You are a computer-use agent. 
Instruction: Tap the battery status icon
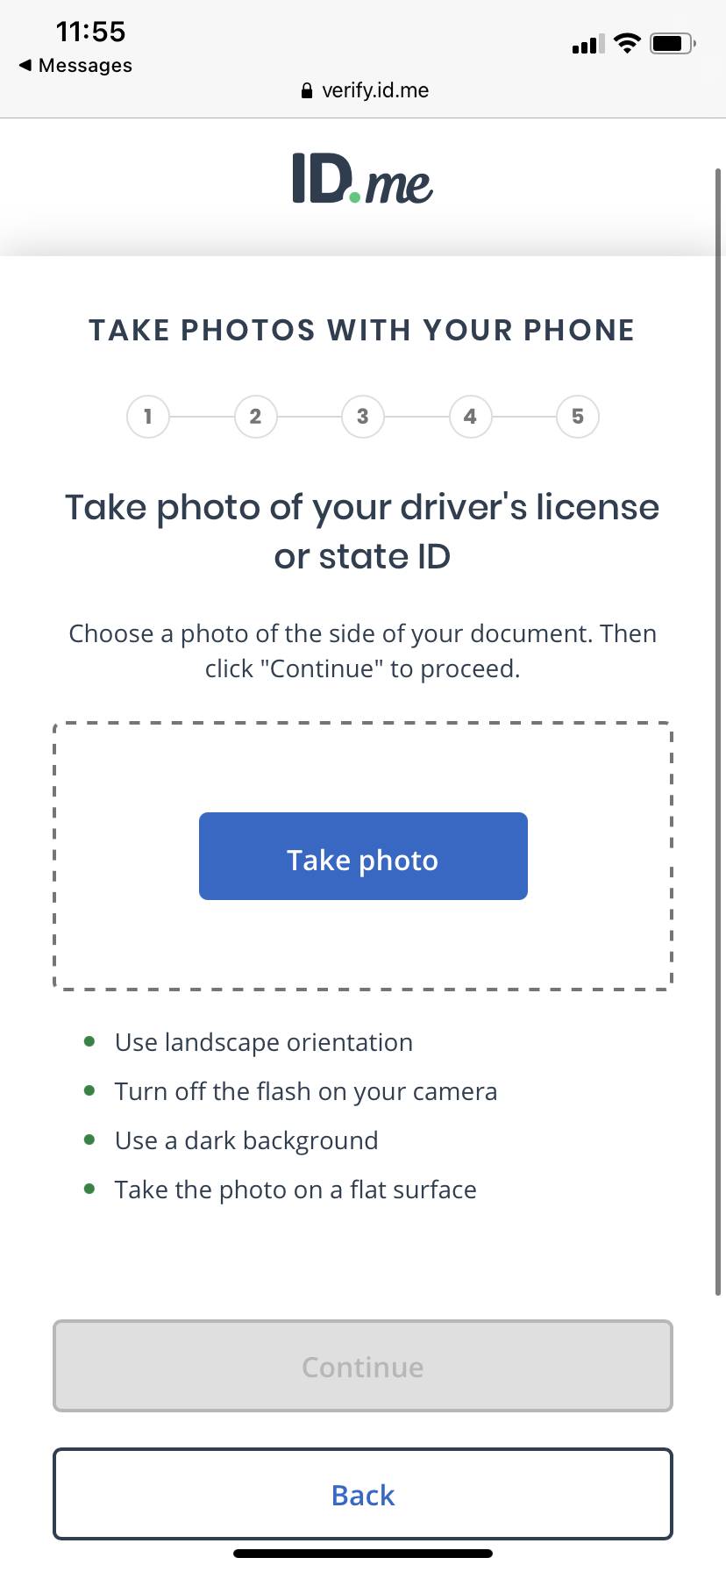click(673, 43)
